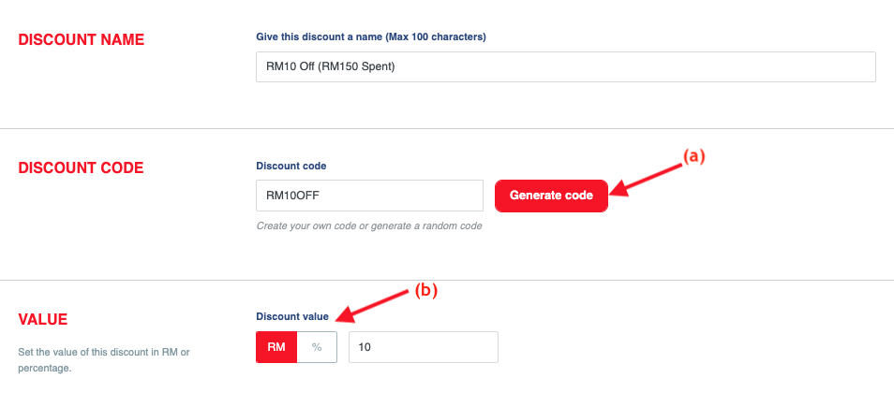Click the discount value amount field

click(x=423, y=347)
